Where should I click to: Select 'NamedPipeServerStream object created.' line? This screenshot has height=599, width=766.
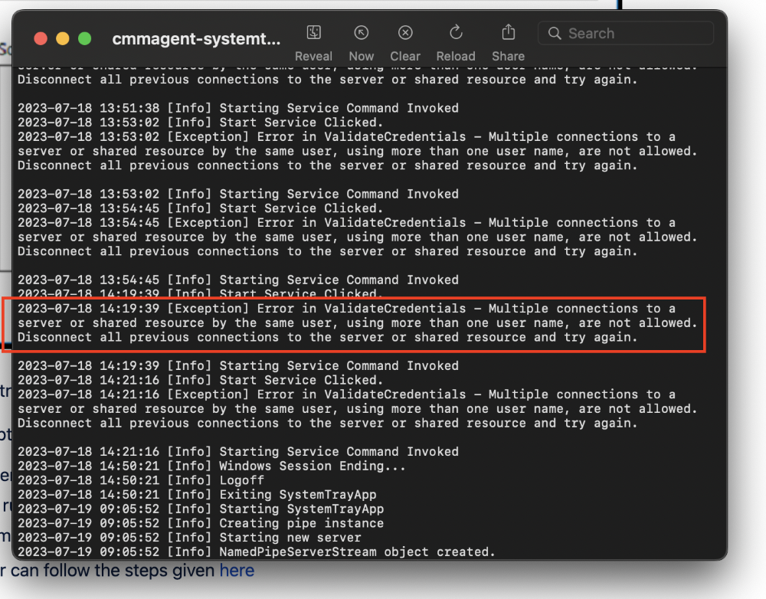[257, 552]
